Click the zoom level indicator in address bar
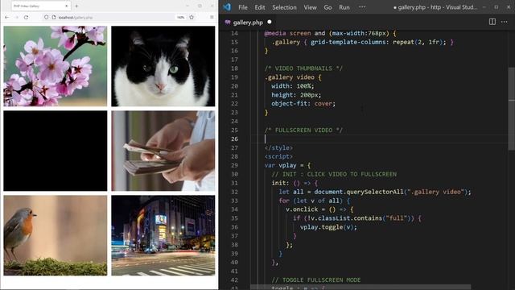Viewport: 515px width, 290px height. pyautogui.click(x=180, y=17)
